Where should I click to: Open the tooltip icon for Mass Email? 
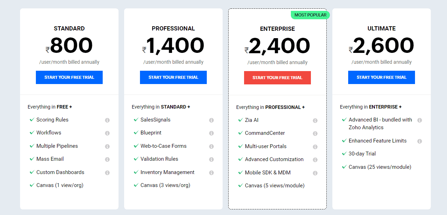107,159
